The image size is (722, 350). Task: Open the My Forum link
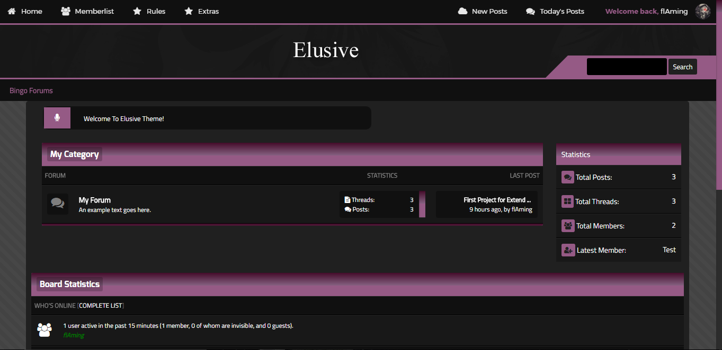click(x=95, y=200)
